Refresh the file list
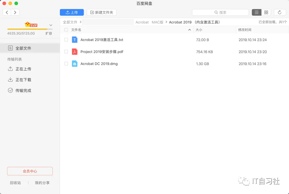Image resolution: width=289 pixels, height=194 pixels. point(280,12)
